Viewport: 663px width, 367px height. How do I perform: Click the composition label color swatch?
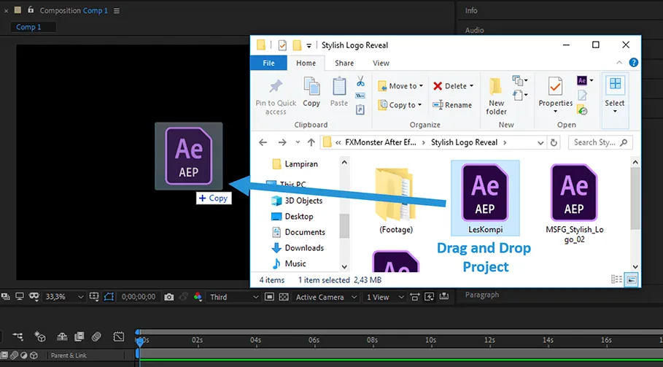pyautogui.click(x=18, y=9)
